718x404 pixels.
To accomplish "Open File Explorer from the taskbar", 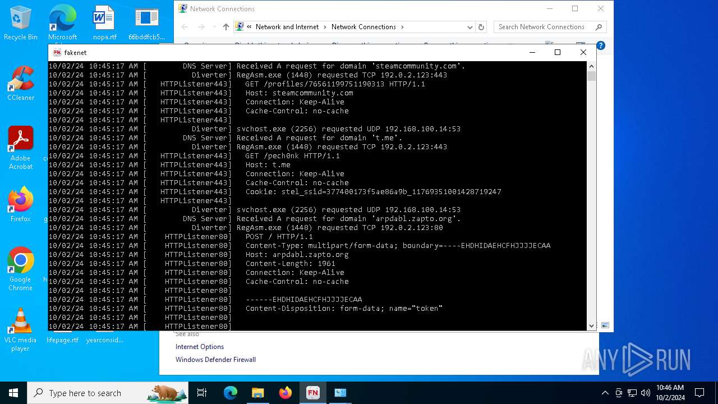I will tap(257, 393).
